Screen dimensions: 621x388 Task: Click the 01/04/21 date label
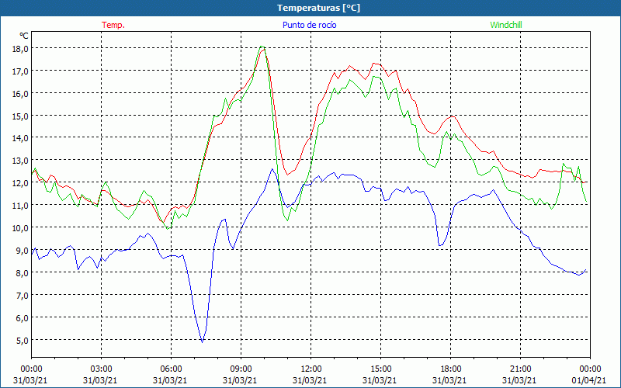coord(589,380)
